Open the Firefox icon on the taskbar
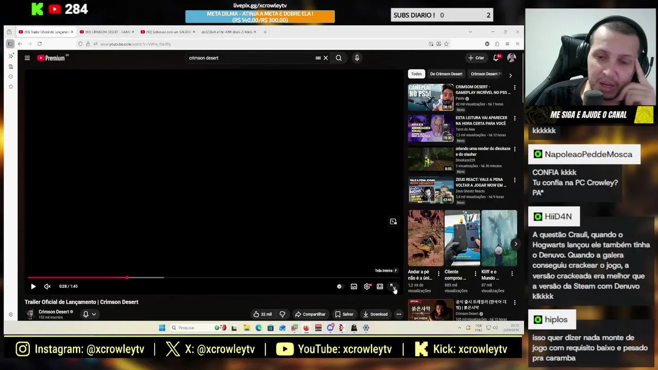 point(306,328)
